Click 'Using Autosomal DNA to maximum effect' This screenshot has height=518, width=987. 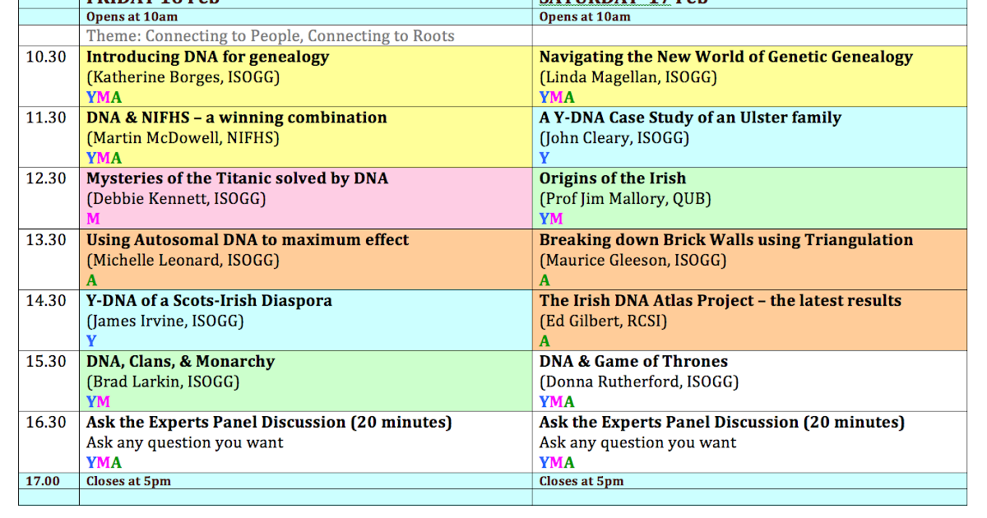pyautogui.click(x=247, y=239)
